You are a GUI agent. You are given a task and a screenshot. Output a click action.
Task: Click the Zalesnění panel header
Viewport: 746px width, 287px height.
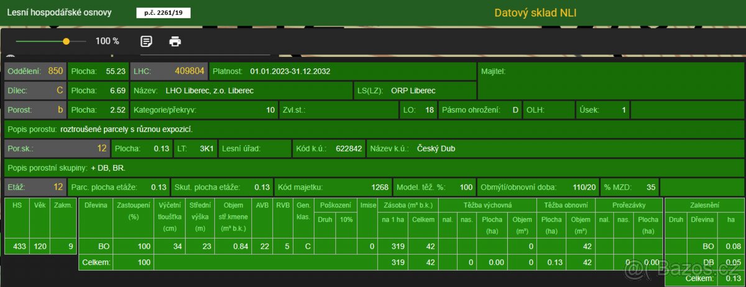coord(704,205)
